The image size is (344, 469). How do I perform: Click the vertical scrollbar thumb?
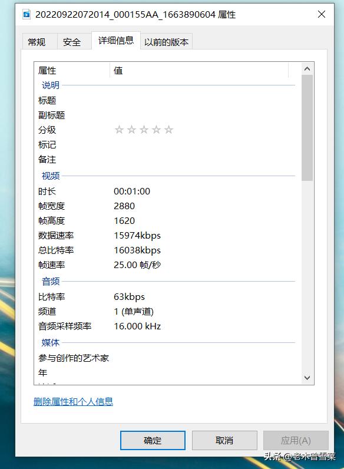tap(307, 128)
